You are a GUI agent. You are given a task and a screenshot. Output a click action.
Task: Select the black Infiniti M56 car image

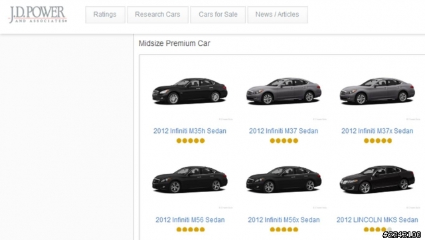click(x=190, y=180)
